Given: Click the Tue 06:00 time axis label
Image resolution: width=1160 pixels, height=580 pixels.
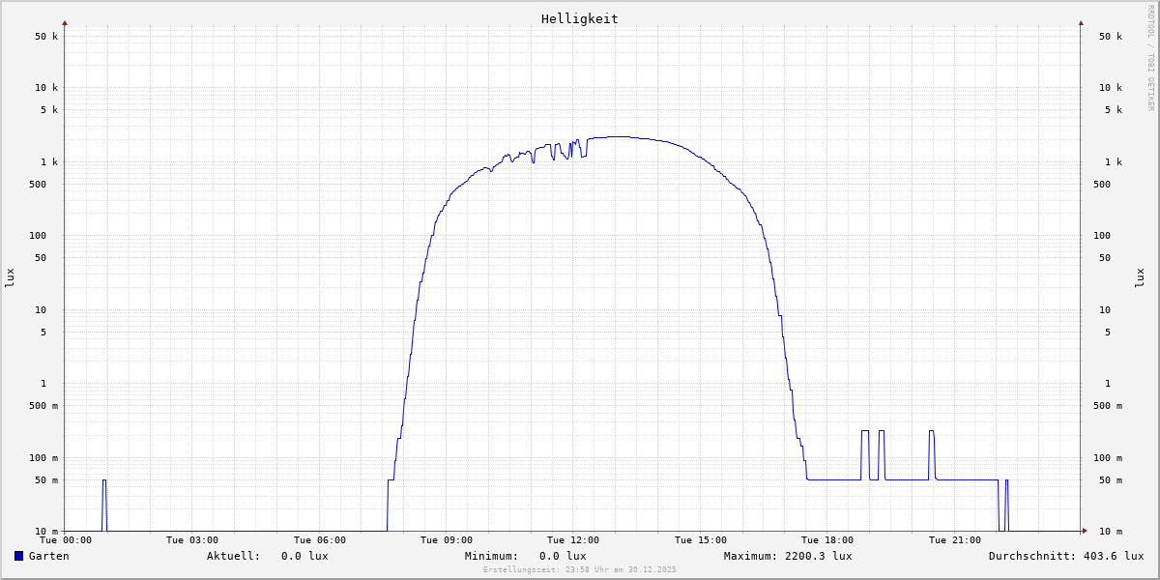Looking at the screenshot, I should tap(319, 540).
